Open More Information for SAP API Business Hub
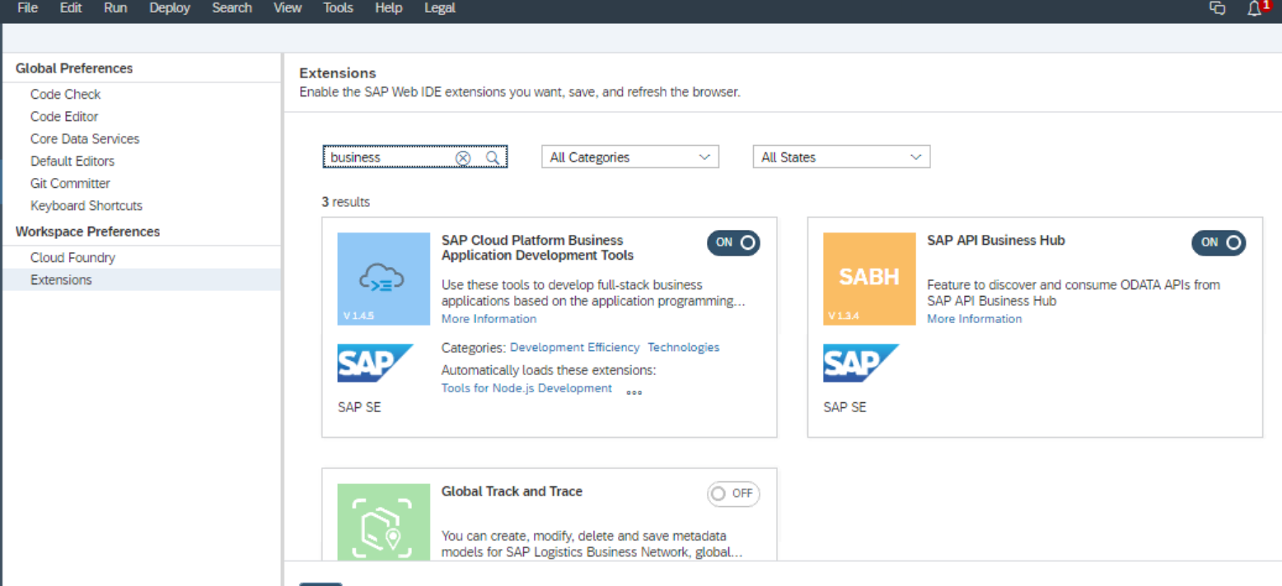This screenshot has height=586, width=1282. tap(974, 319)
